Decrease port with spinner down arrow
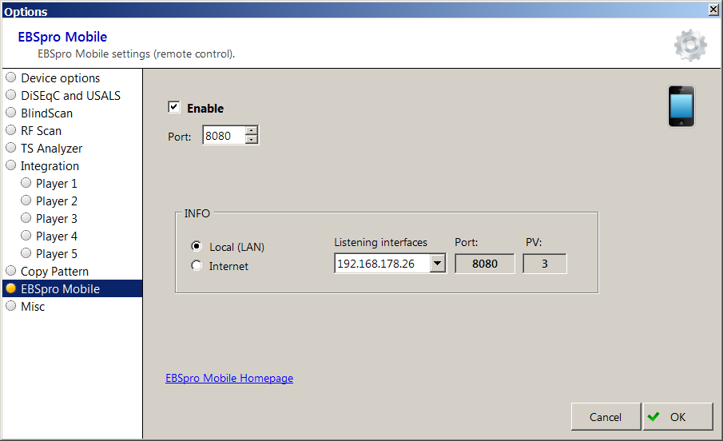The width and height of the screenshot is (723, 441). (x=252, y=139)
